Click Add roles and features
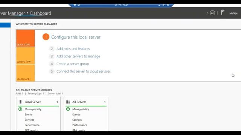Viewport: 241px width, 135px height. (x=73, y=49)
